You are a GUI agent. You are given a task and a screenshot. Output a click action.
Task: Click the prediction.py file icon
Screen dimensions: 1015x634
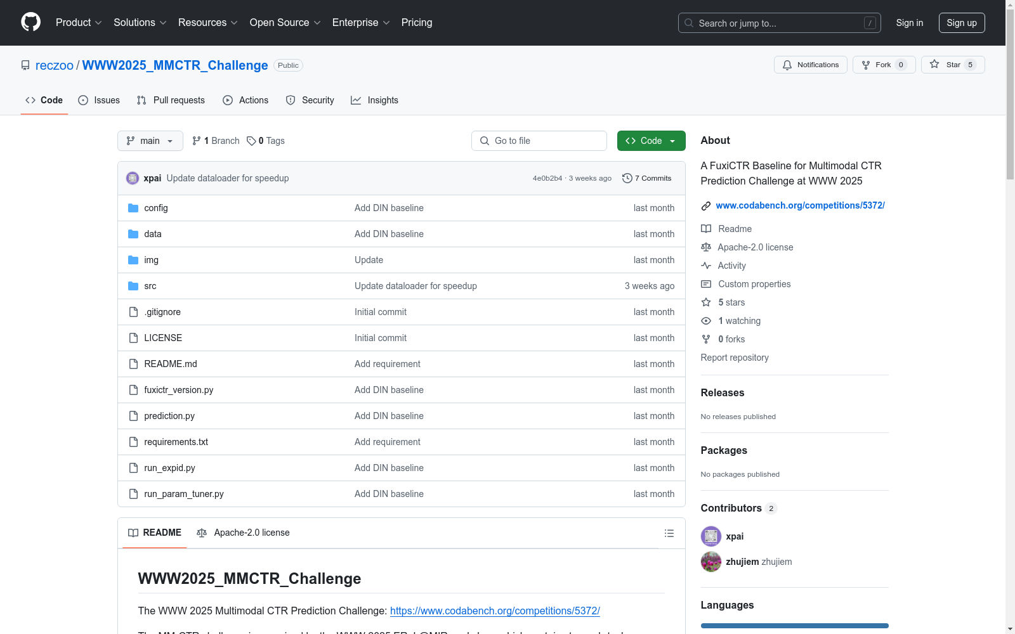point(133,416)
